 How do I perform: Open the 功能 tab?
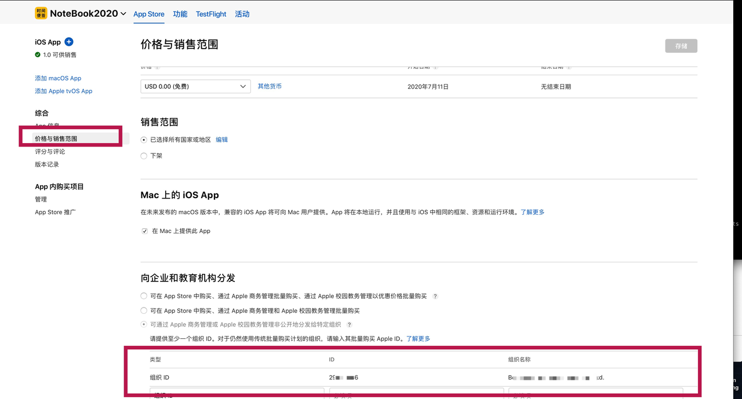pyautogui.click(x=180, y=14)
